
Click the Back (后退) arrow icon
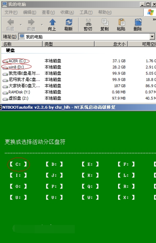pos(10,22)
